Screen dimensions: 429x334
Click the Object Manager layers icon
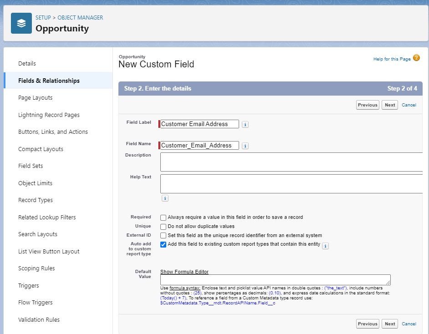pos(21,23)
